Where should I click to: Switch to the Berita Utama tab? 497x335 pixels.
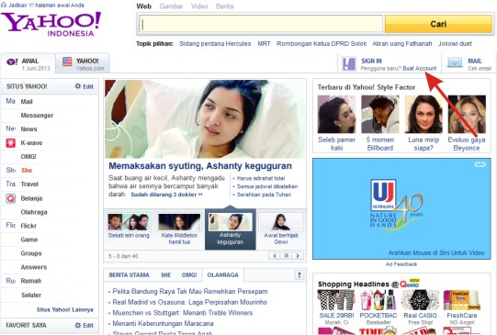pos(129,274)
